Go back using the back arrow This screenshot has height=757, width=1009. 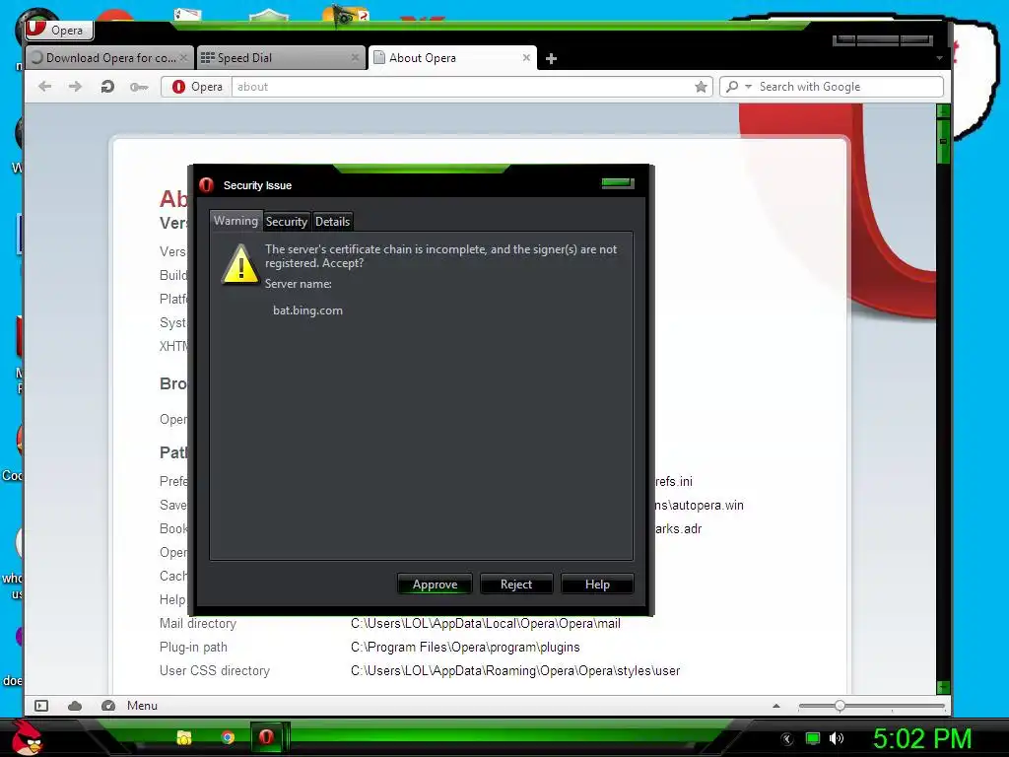tap(44, 87)
